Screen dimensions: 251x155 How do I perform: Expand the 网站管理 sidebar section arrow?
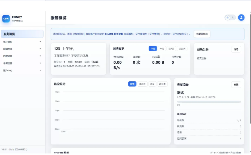40,49
